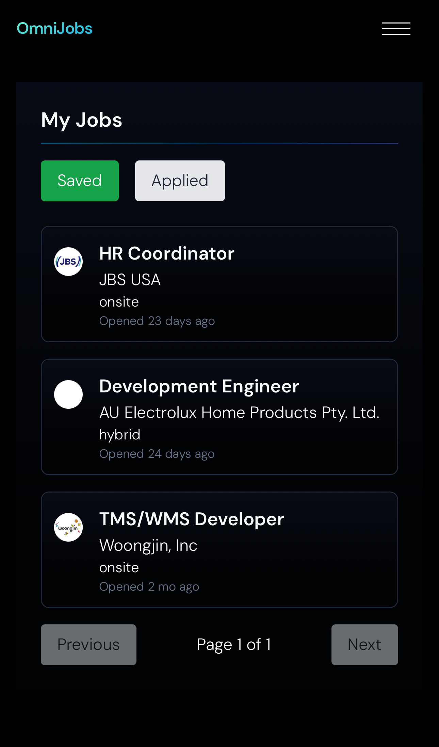439x747 pixels.
Task: Open the hamburger navigation menu
Action: point(396,29)
